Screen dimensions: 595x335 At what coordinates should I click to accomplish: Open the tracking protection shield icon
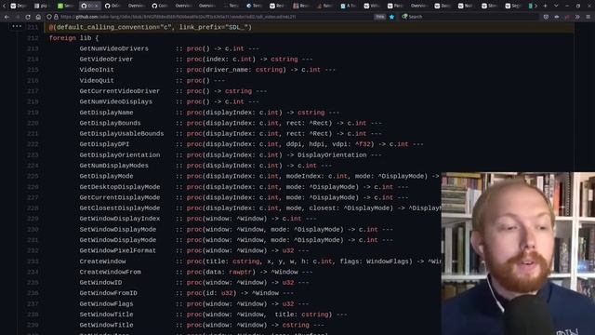[49, 17]
